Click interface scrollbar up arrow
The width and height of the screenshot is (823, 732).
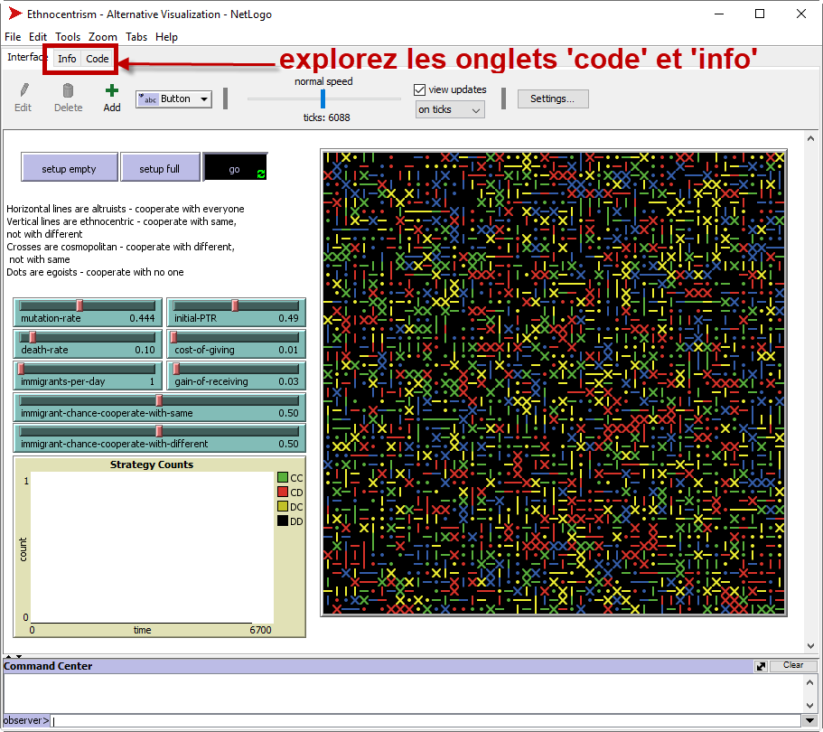(x=810, y=138)
